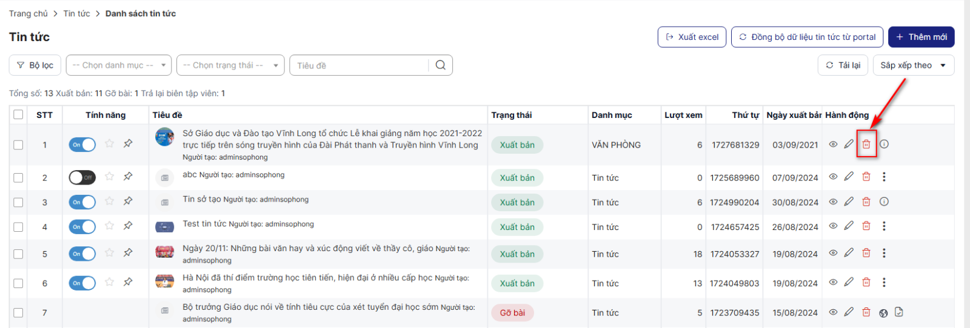
Task: Check the checkbox for row 4
Action: [18, 227]
